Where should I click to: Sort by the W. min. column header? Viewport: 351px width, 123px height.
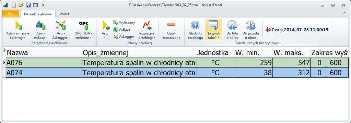pyautogui.click(x=253, y=53)
